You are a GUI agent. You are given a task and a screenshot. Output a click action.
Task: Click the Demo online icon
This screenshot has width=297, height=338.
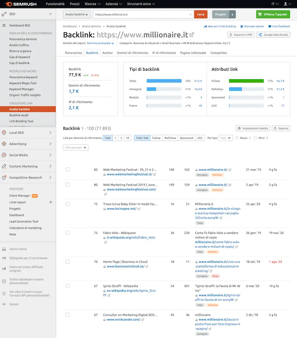tap(4, 249)
